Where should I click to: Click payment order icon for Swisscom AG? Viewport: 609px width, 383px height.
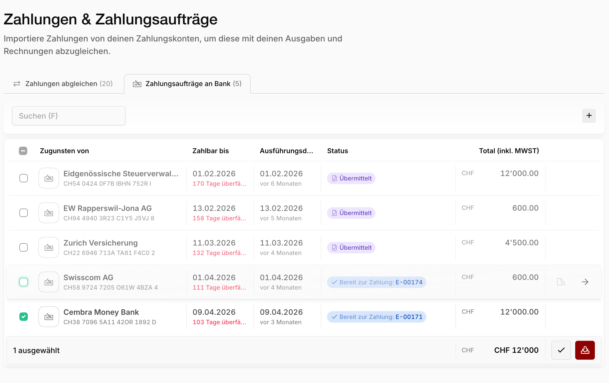pos(49,282)
